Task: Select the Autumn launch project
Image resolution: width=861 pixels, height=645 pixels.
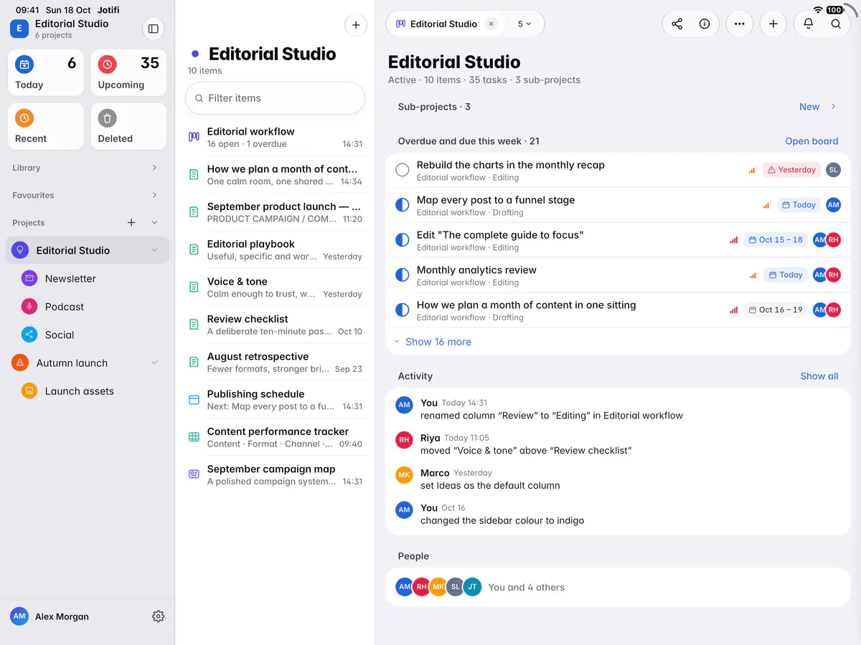Action: coord(88,363)
